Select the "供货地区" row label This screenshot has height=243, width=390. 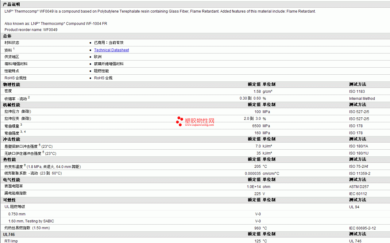point(12,57)
